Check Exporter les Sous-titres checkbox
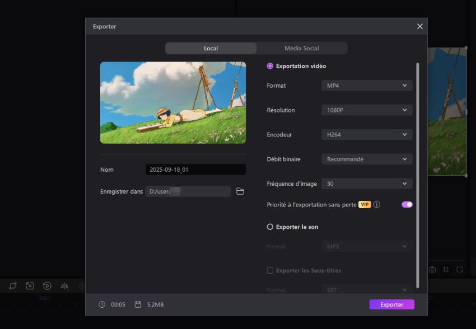476x329 pixels. pos(270,270)
